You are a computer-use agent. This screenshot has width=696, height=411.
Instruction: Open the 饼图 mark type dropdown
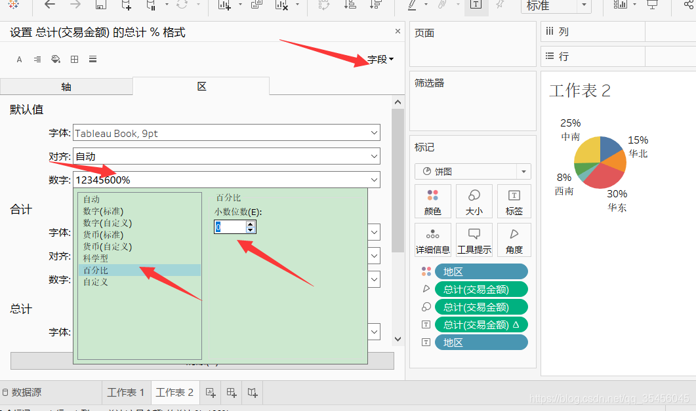pos(473,172)
